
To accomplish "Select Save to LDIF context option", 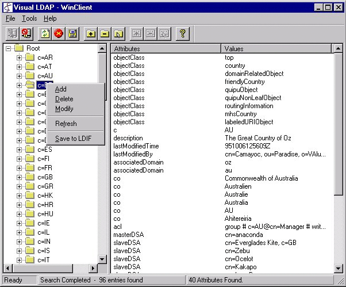I will tap(72, 139).
